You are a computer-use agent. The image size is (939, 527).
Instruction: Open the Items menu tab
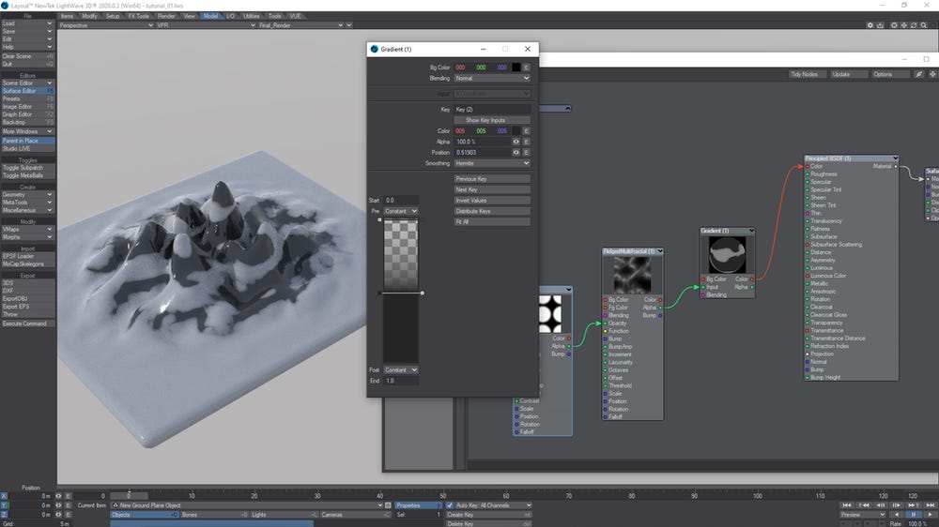point(67,16)
